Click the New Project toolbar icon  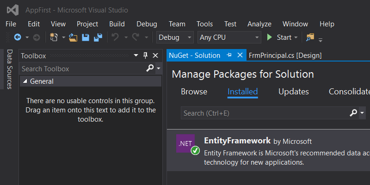54,37
